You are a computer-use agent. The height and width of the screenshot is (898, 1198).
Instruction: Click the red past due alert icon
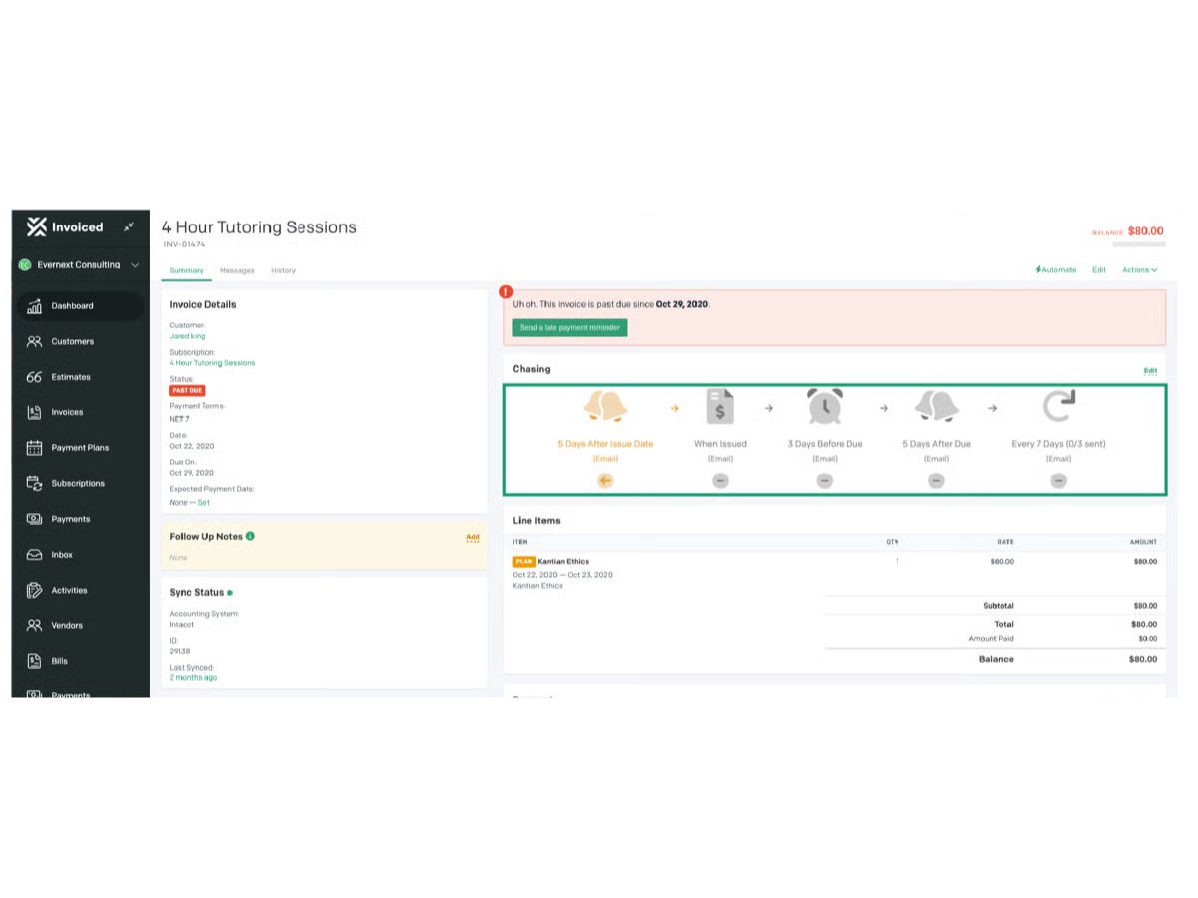tap(506, 292)
